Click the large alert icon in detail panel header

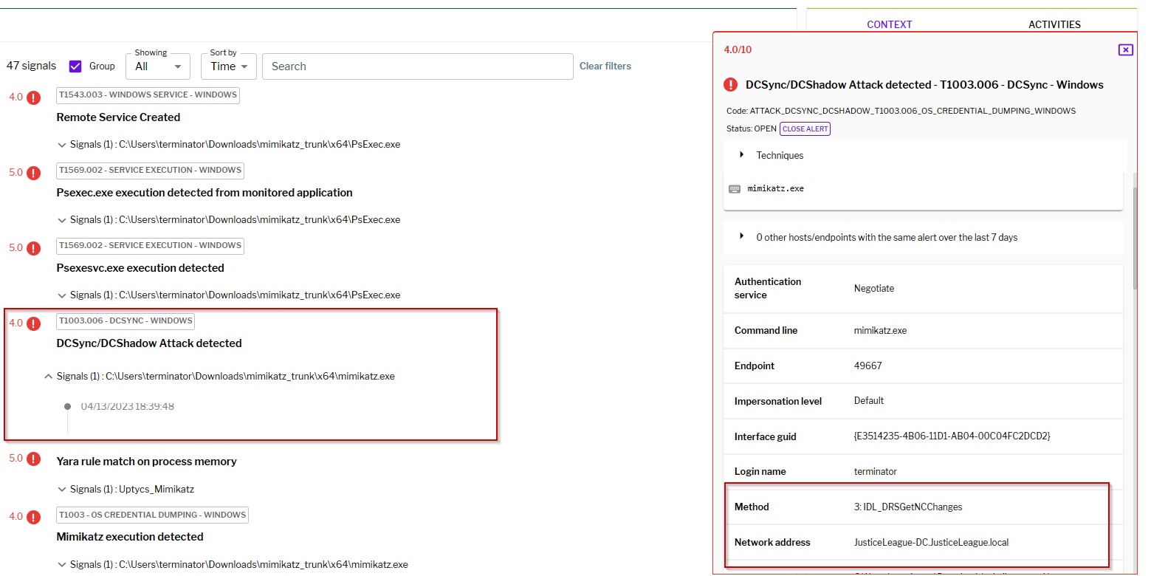click(731, 85)
